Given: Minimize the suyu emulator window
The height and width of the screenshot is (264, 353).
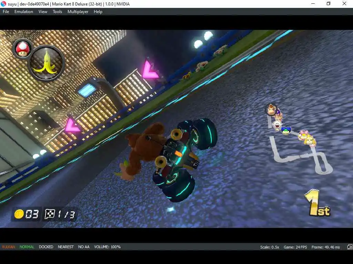Looking at the screenshot, I should (x=313, y=3).
